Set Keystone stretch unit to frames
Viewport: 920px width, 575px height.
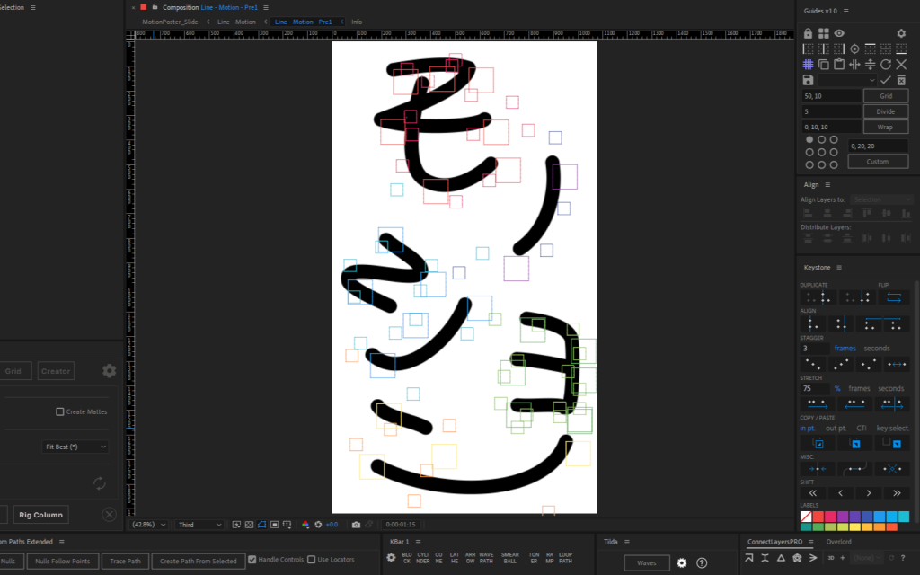tap(859, 388)
